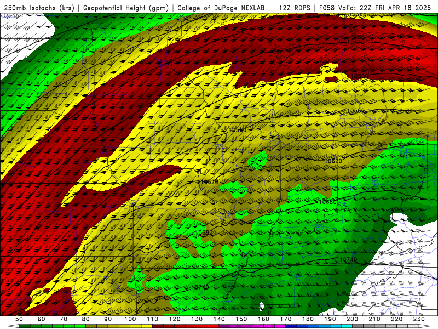
Task: Click the eastern 10560 contour label
Action: [x=355, y=111]
